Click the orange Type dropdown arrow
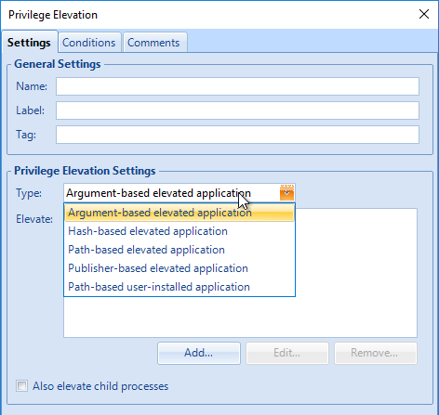Viewport: 439px width, 415px height. tap(286, 193)
